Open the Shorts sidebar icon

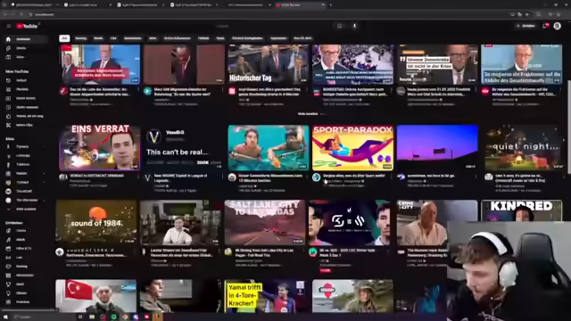(x=8, y=48)
